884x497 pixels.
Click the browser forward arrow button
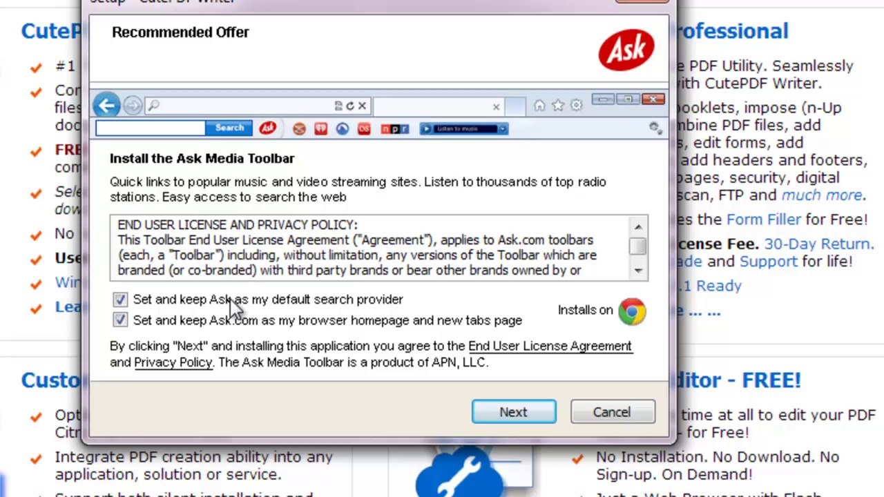click(133, 106)
